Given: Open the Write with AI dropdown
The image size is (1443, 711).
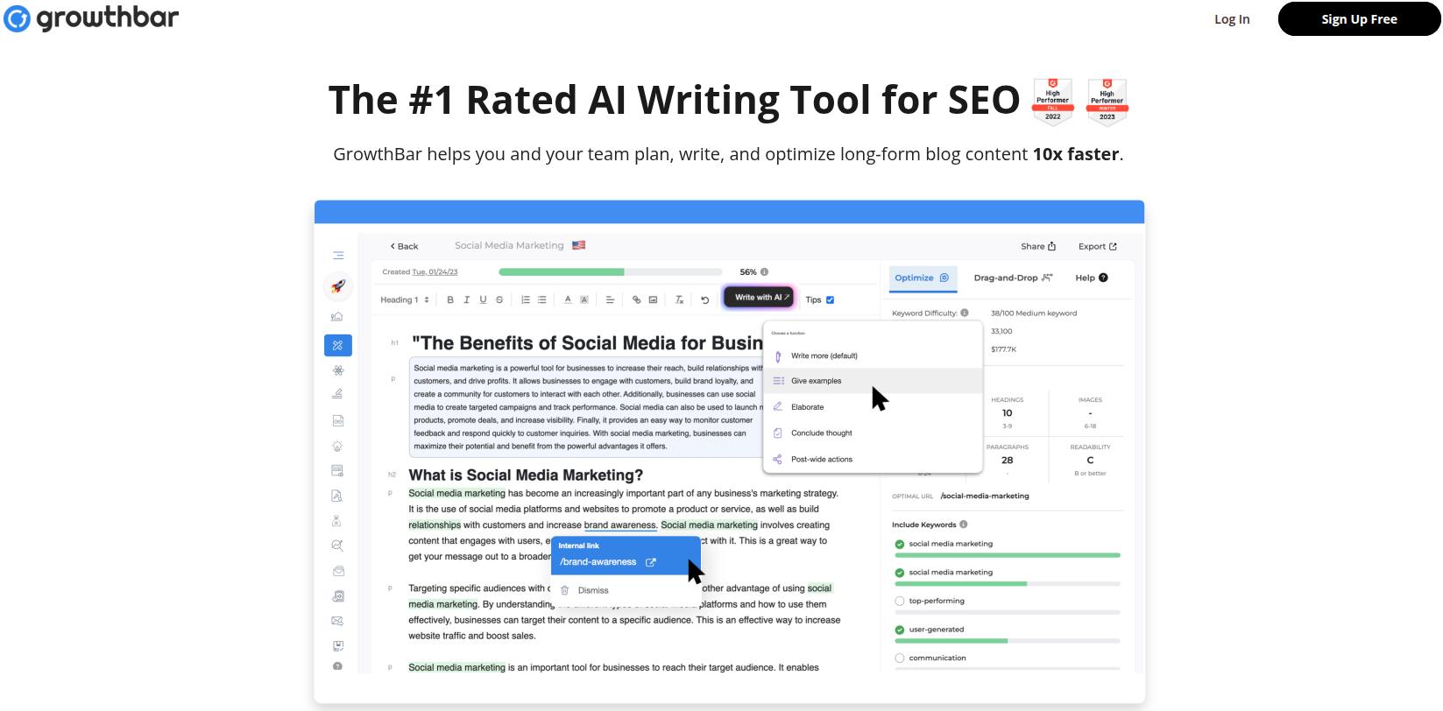Looking at the screenshot, I should 759,298.
